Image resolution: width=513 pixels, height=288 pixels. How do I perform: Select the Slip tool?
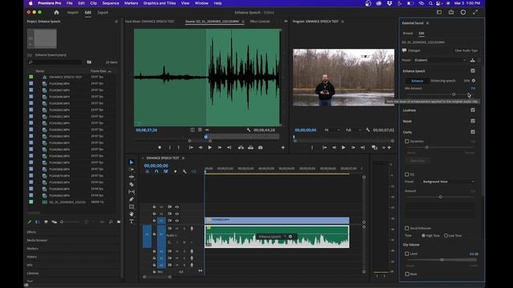tap(131, 192)
